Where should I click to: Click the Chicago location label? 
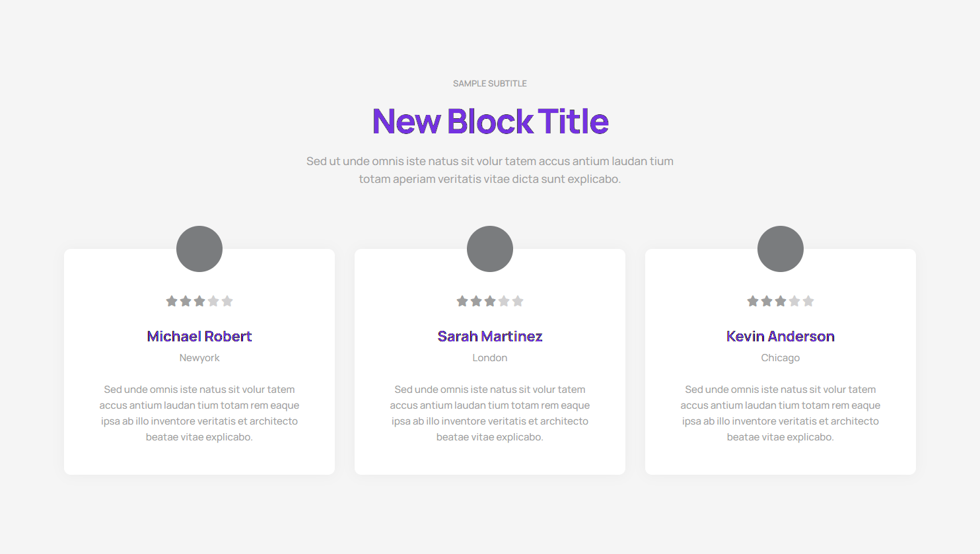[x=781, y=358]
